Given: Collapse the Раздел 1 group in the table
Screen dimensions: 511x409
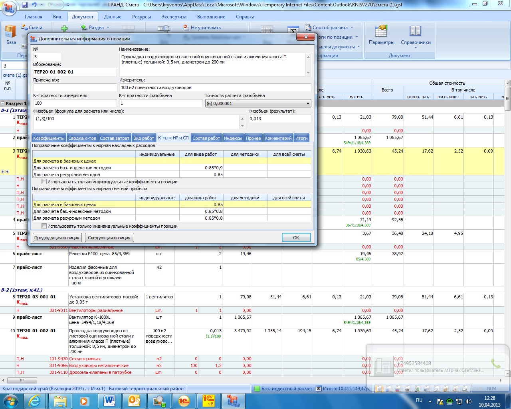Looking at the screenshot, I should click(3, 103).
